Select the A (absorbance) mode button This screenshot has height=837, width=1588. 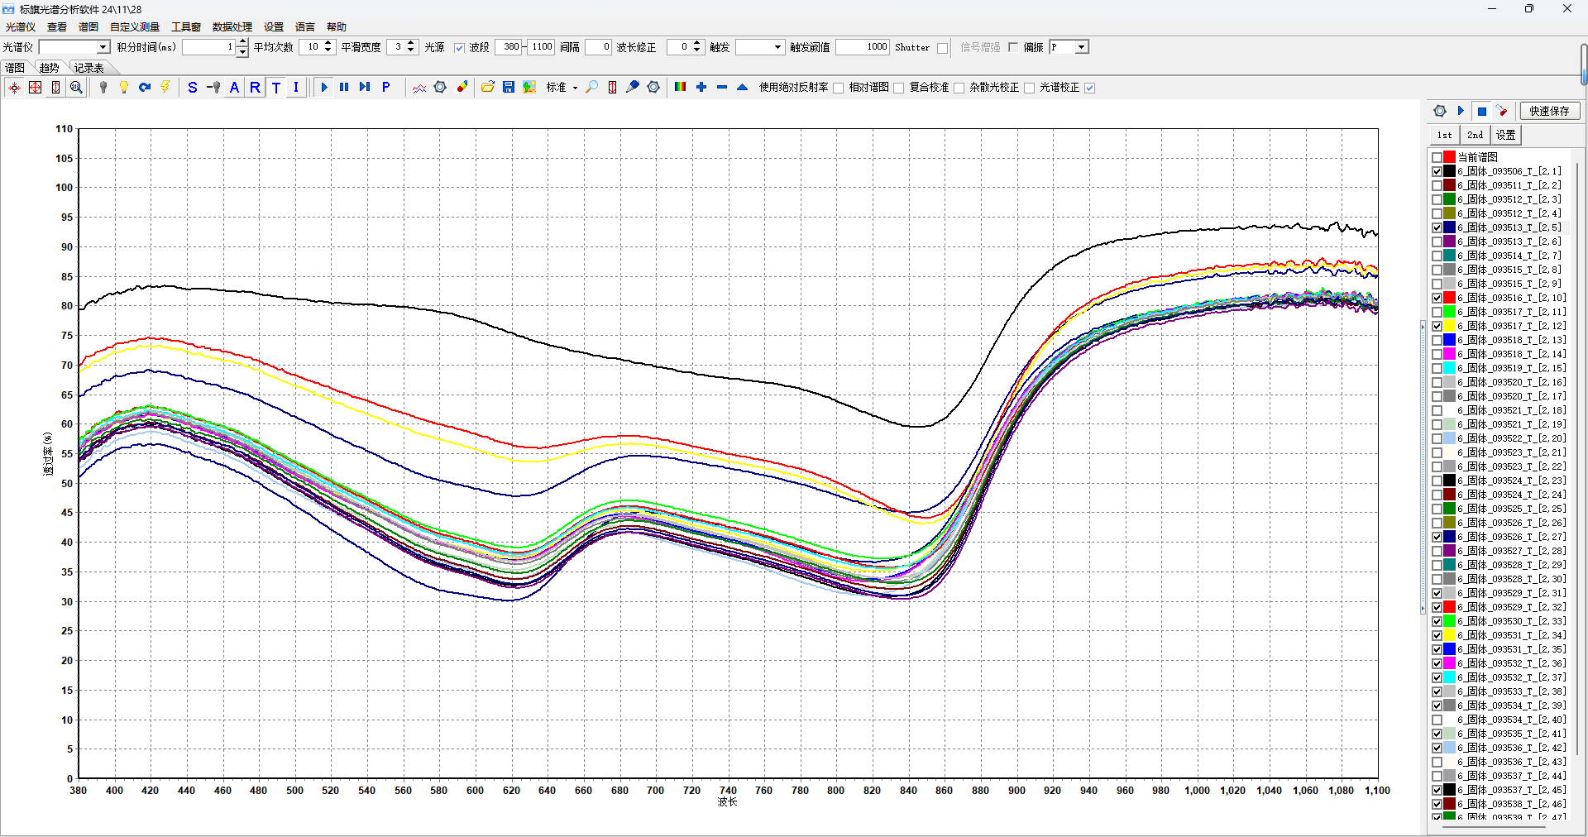[x=235, y=87]
